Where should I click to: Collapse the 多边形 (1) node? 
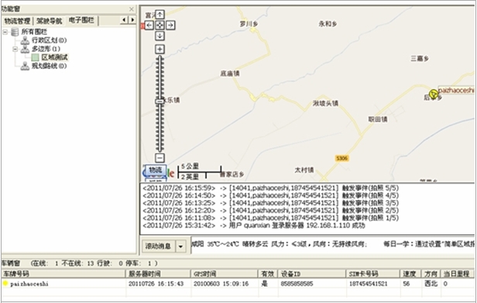click(x=15, y=49)
